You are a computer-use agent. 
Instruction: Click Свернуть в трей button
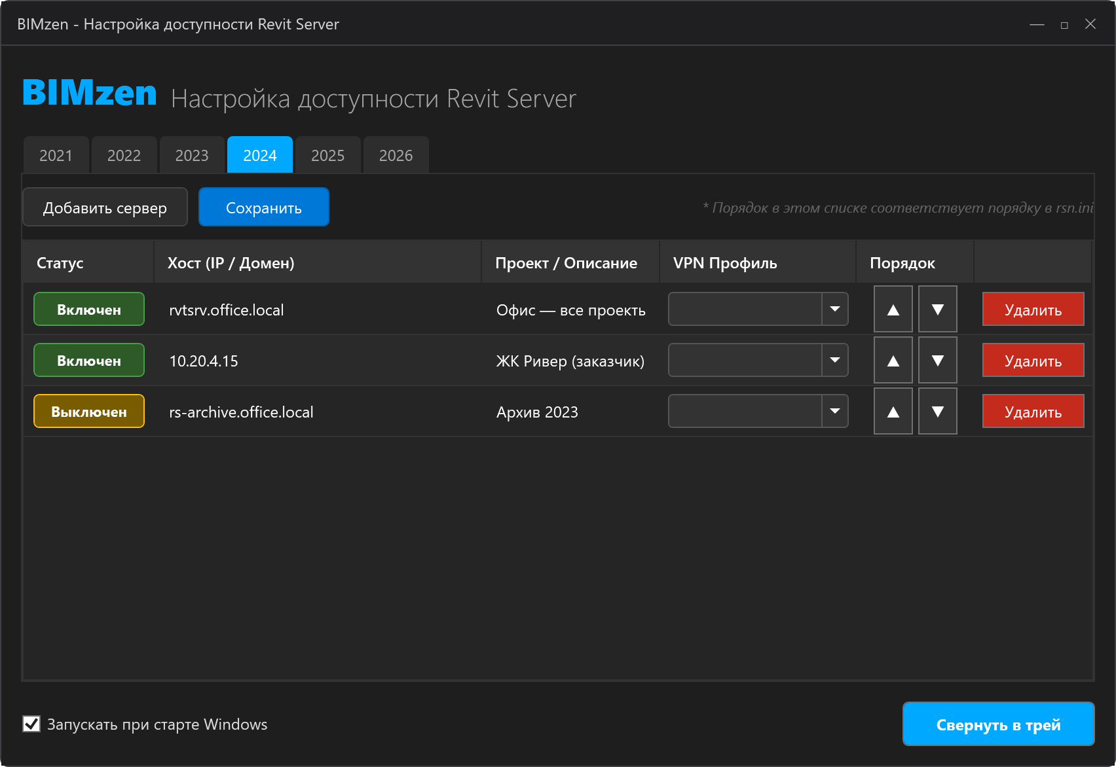[998, 724]
